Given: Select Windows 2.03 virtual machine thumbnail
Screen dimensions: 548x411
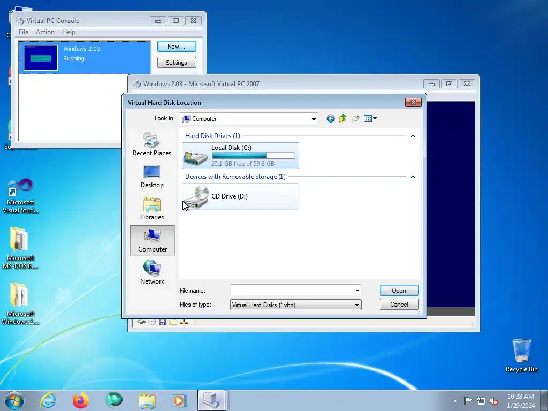Looking at the screenshot, I should point(41,58).
